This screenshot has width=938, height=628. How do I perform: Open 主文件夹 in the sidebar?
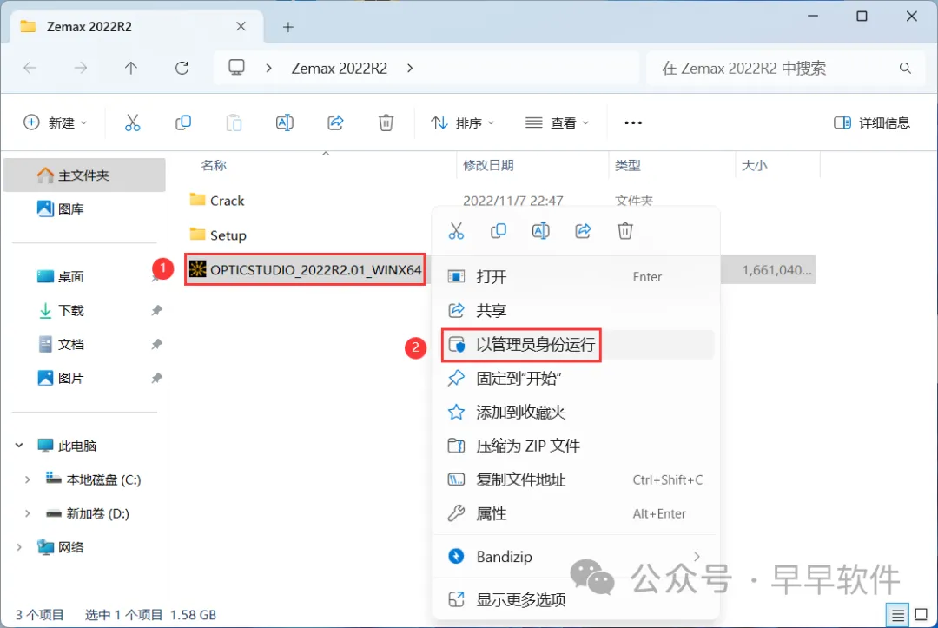pyautogui.click(x=84, y=175)
